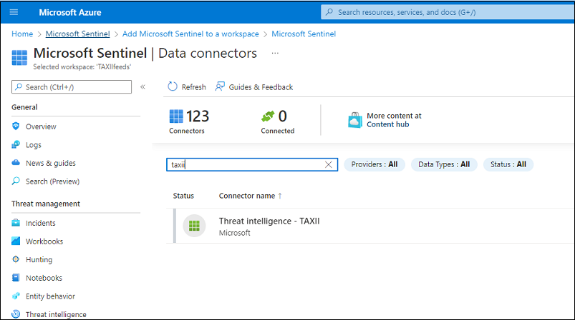575x320 pixels.
Task: Click the magnifier icon in global search
Action: (329, 12)
